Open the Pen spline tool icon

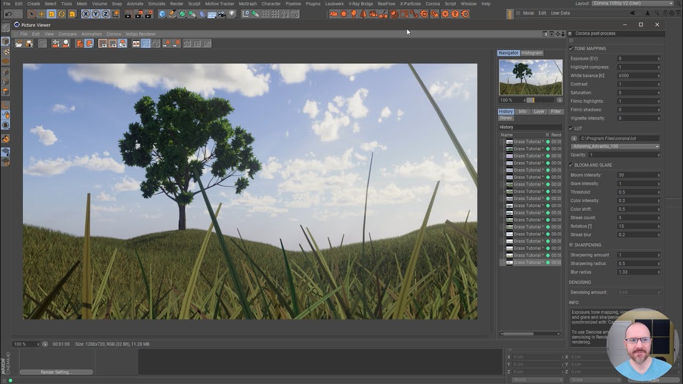[171, 13]
